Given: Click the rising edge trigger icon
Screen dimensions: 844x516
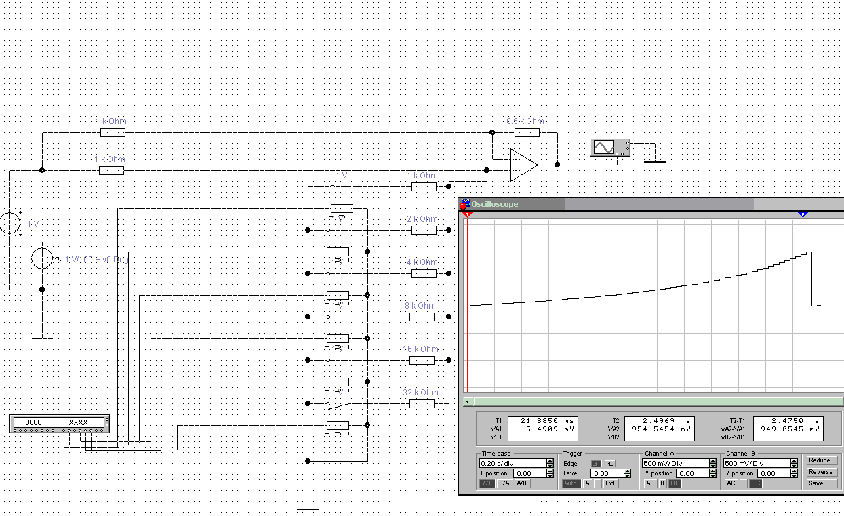Looking at the screenshot, I should coord(597,463).
